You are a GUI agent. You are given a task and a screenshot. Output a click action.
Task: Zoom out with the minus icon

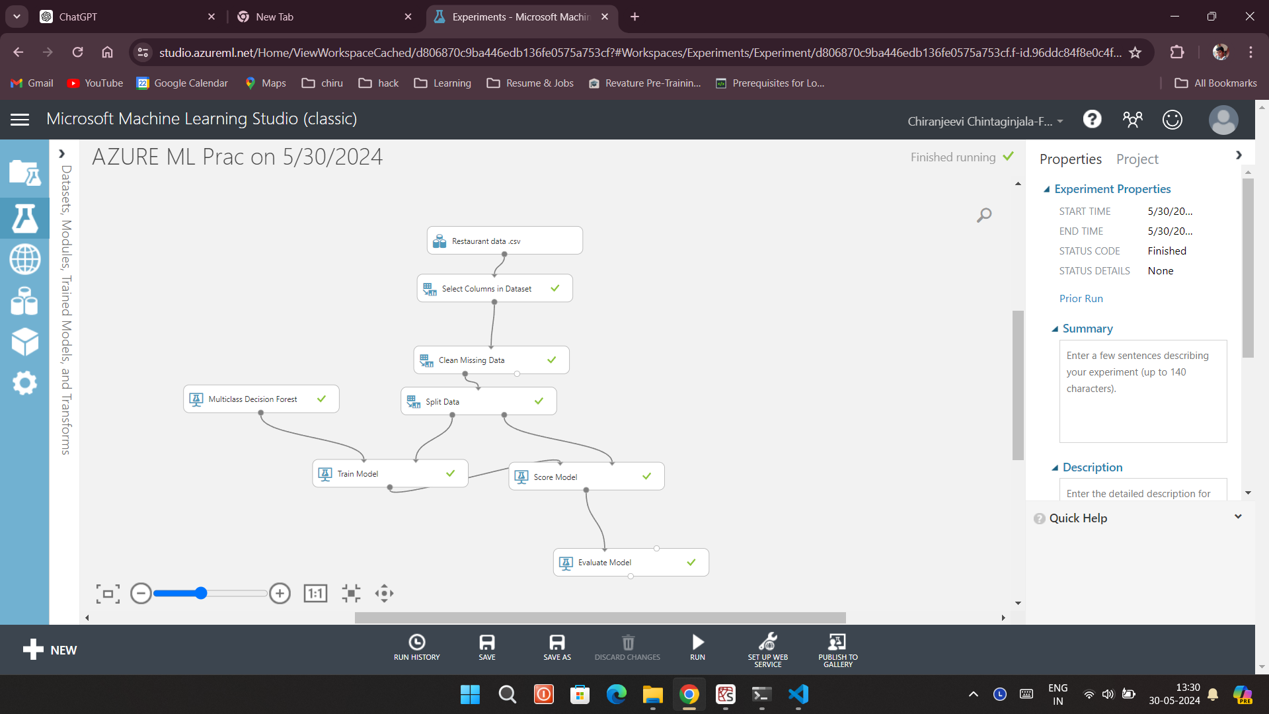pyautogui.click(x=141, y=594)
